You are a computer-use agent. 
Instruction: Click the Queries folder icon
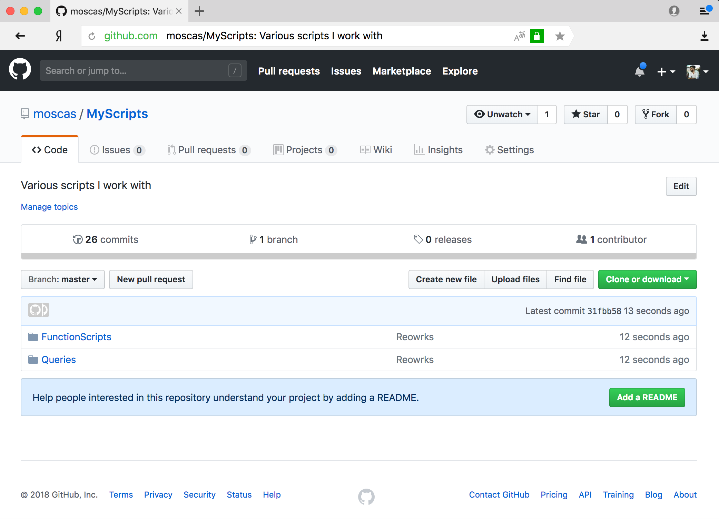[33, 360]
